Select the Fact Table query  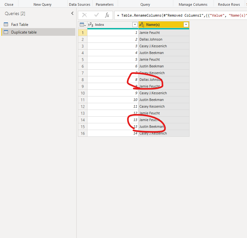point(38,25)
